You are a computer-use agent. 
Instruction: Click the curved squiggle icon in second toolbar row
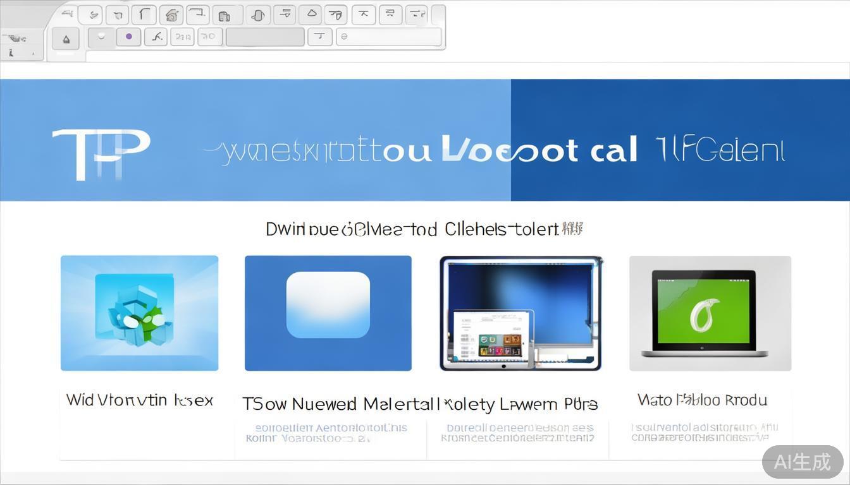[x=156, y=37]
